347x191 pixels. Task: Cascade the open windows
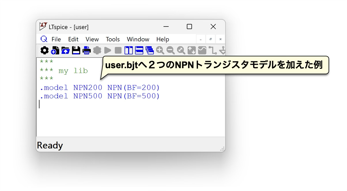150,51
